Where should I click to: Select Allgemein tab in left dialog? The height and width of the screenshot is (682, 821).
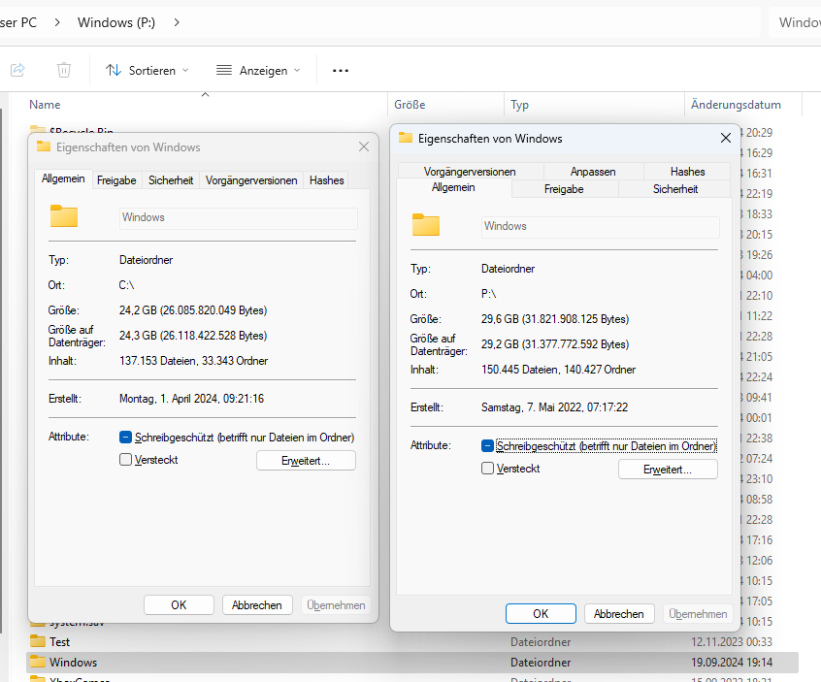(63, 179)
